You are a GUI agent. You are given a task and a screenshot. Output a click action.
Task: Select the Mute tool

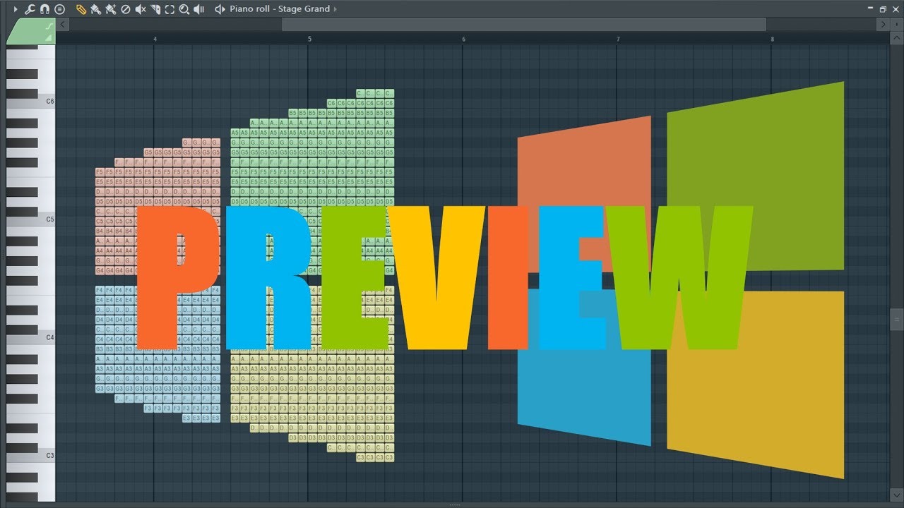pyautogui.click(x=141, y=9)
